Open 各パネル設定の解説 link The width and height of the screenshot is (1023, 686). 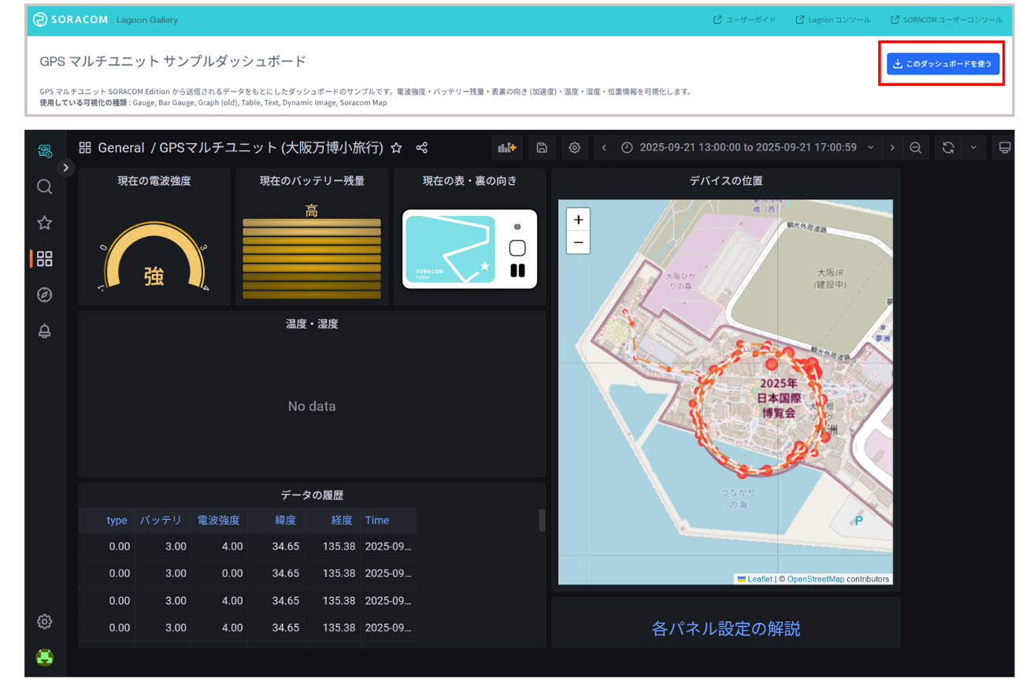click(726, 629)
